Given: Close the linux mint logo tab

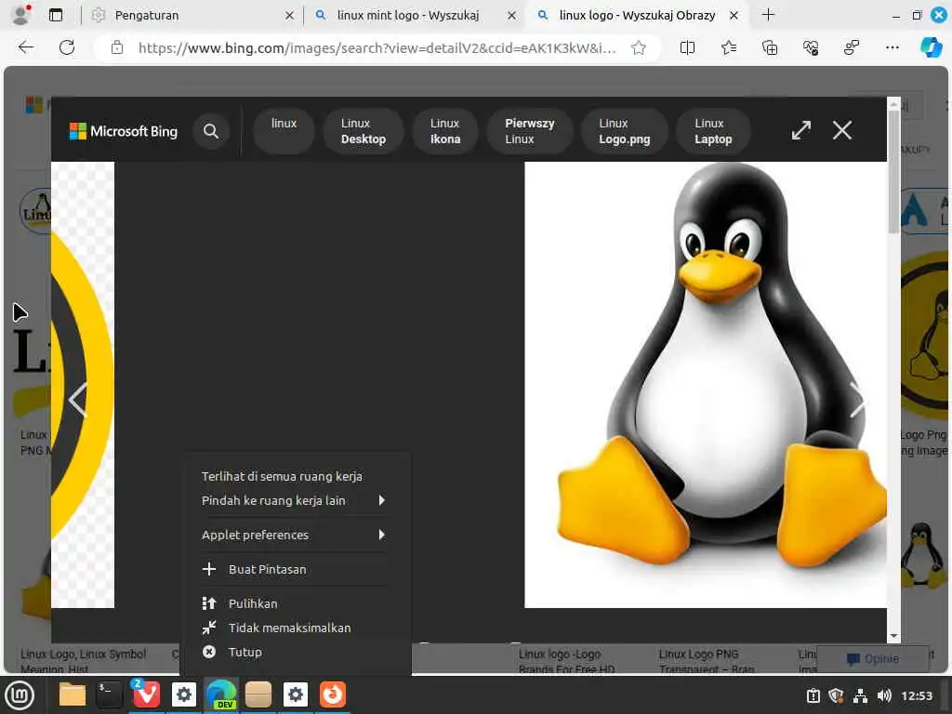Looking at the screenshot, I should point(512,15).
